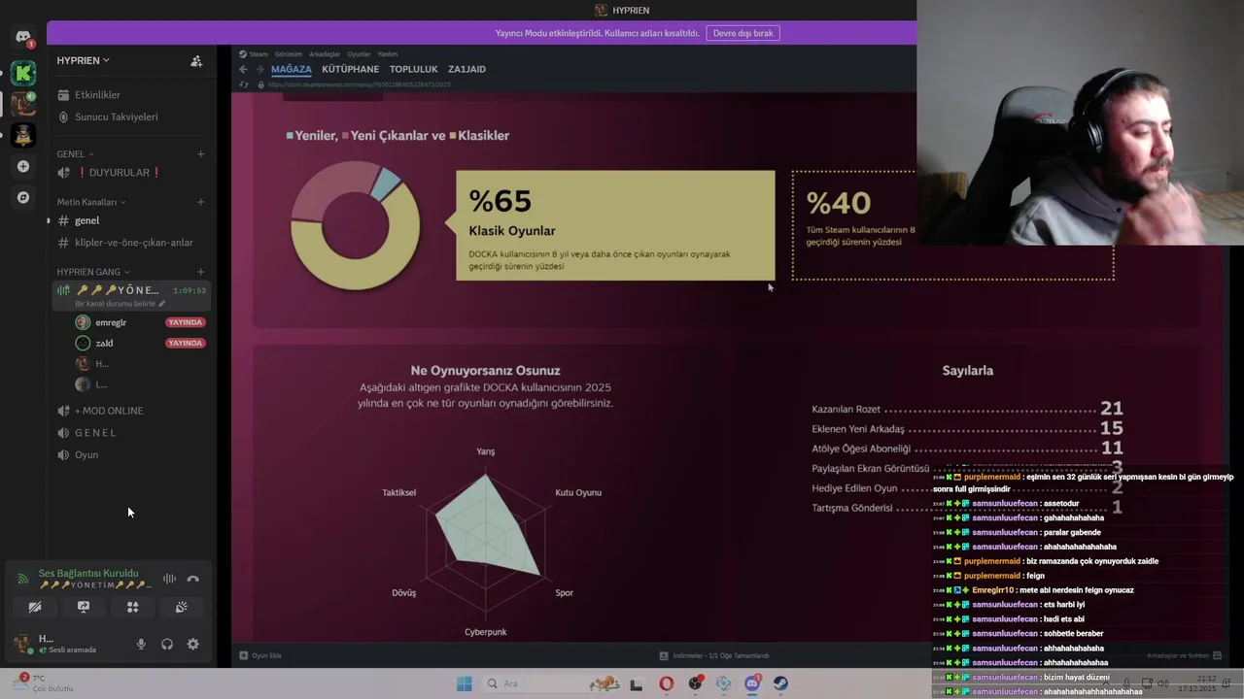The image size is (1244, 699).
Task: Open OBS Studio from the taskbar
Action: [695, 683]
